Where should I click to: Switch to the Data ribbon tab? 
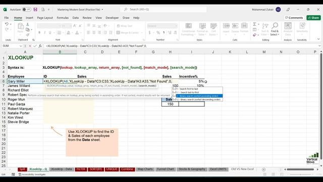click(75, 18)
